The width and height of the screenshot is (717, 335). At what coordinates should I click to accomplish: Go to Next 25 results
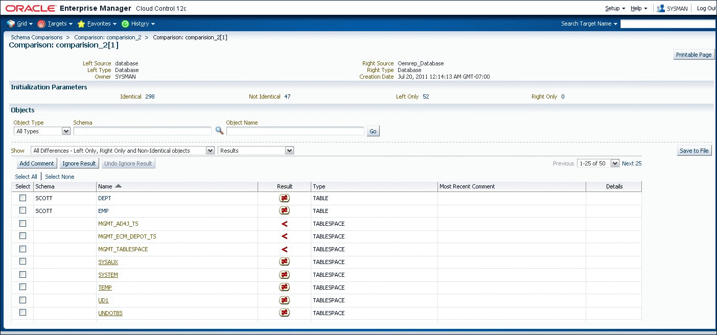(632, 163)
